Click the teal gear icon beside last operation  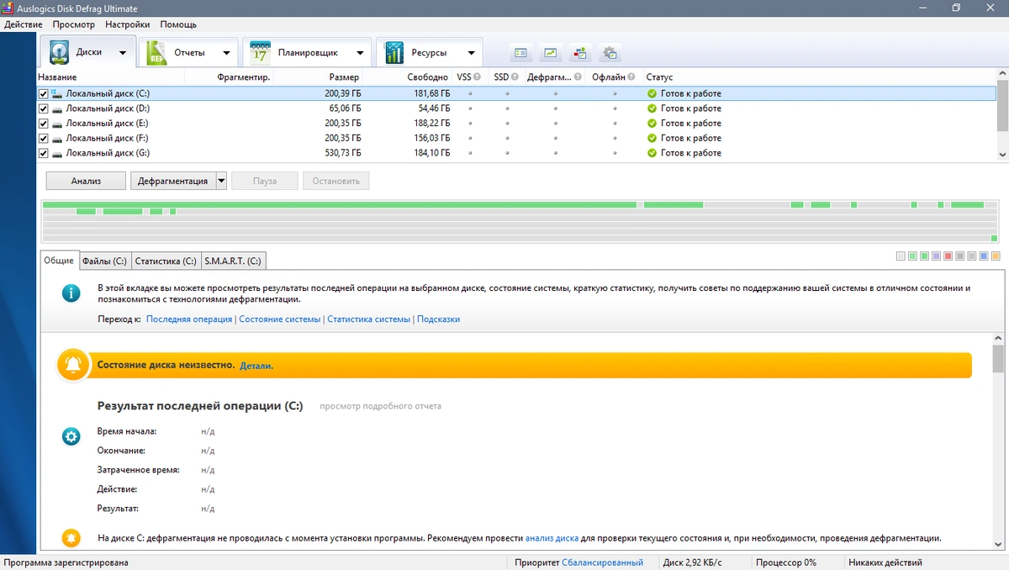[x=71, y=436]
